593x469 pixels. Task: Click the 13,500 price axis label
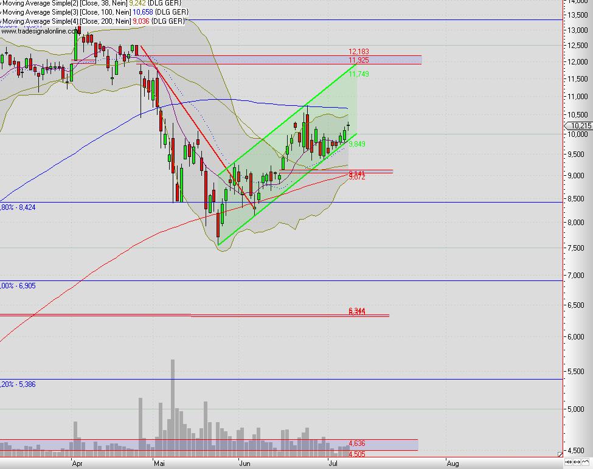(x=578, y=15)
